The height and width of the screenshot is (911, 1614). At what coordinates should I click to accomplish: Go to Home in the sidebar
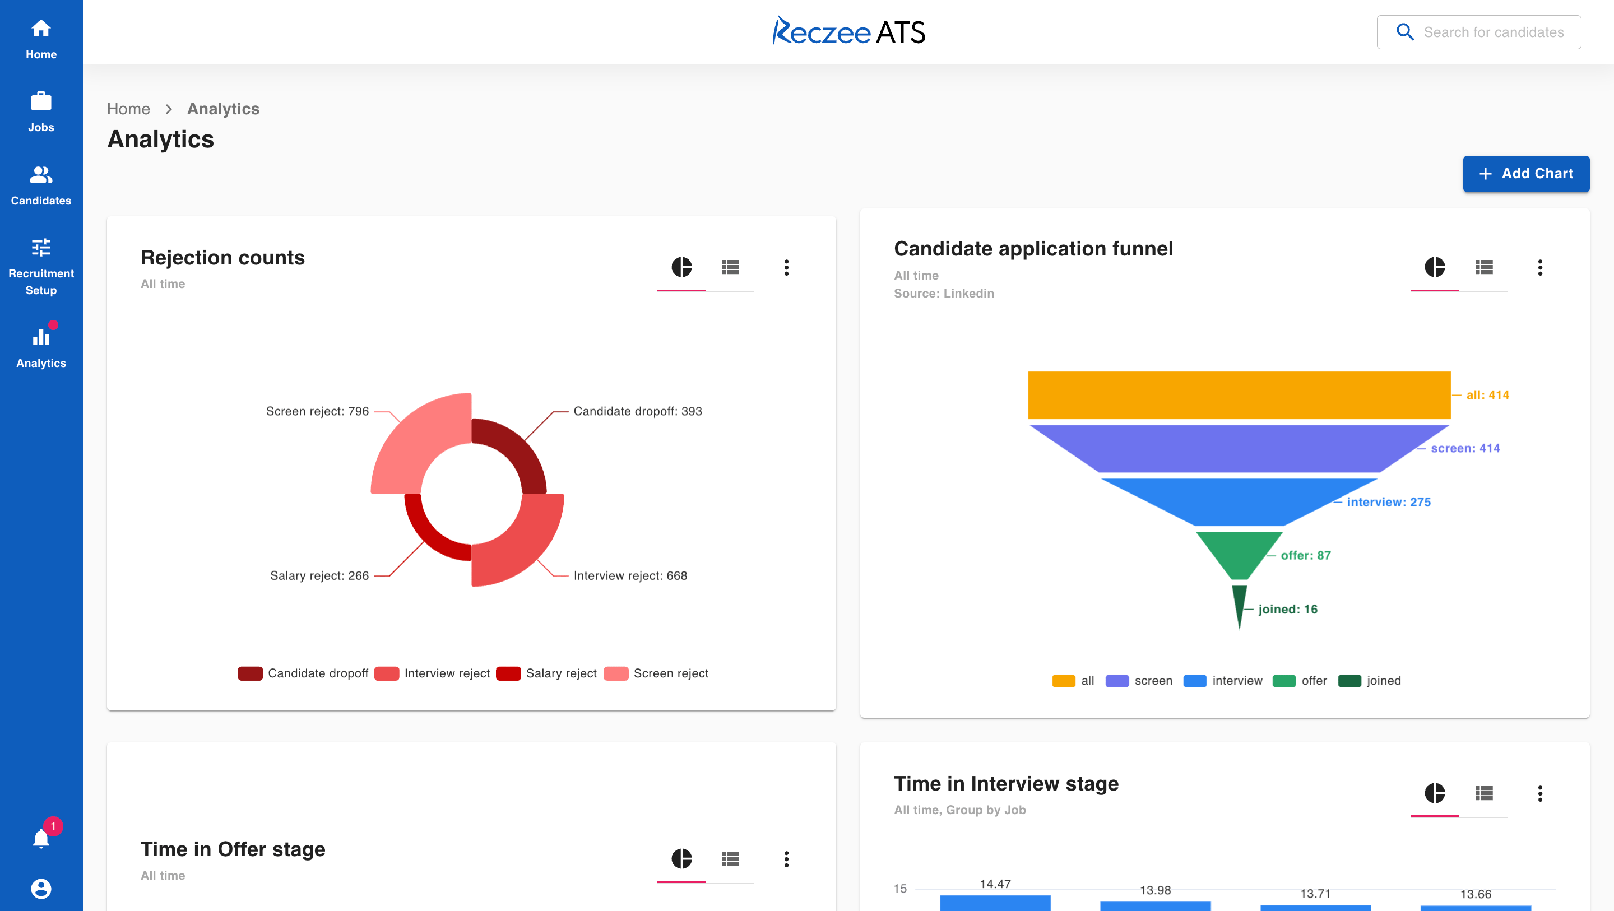coord(41,39)
